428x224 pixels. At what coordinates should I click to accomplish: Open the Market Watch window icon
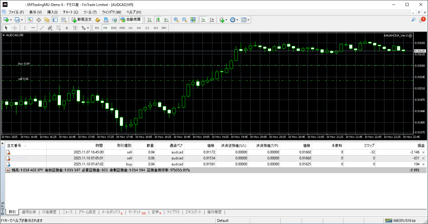[30, 20]
